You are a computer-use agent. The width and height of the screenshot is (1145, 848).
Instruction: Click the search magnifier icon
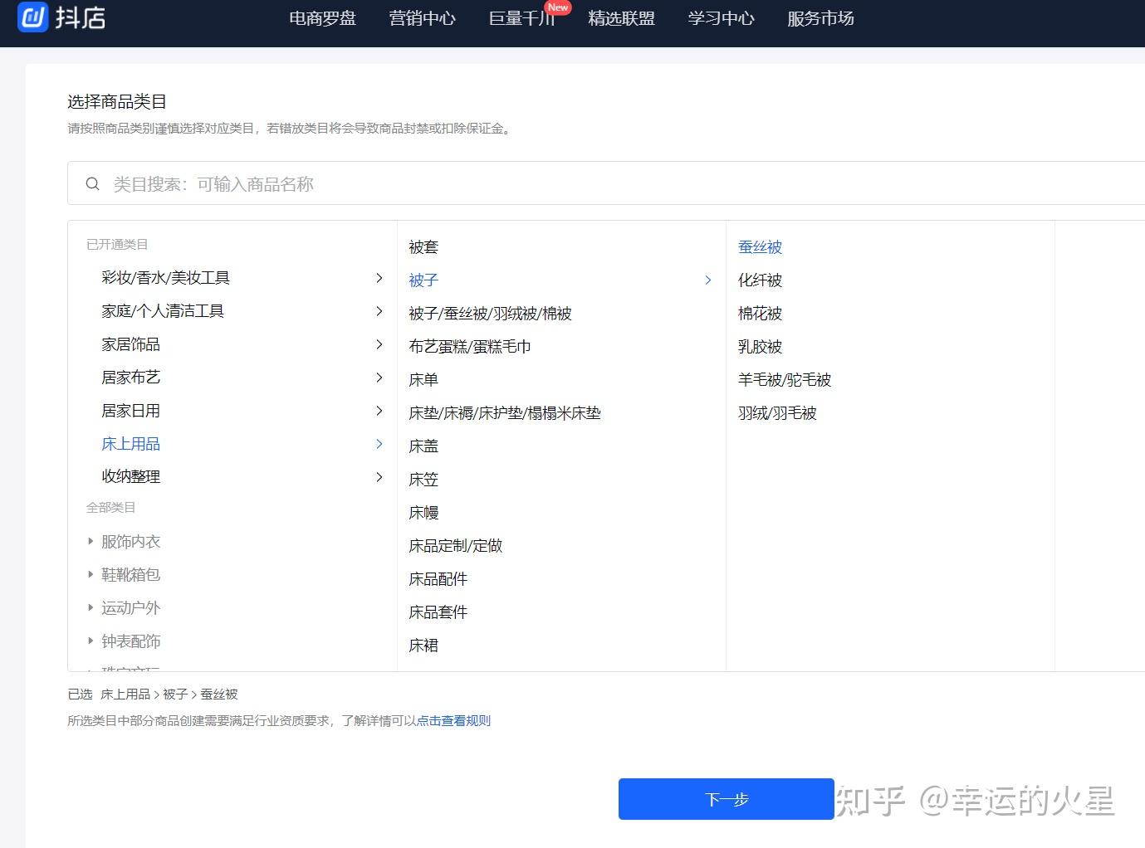click(93, 183)
